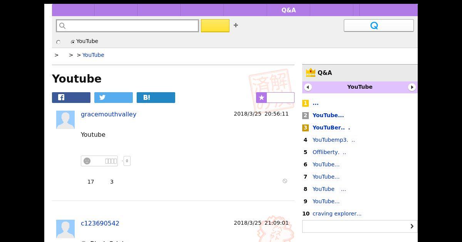Go to previous category with left arrow
Screen dimensions: 462x242
tap(308, 87)
